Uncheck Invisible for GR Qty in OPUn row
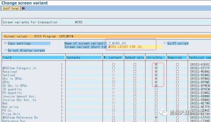The height and width of the screenshot is (122, 211). tap(156, 85)
